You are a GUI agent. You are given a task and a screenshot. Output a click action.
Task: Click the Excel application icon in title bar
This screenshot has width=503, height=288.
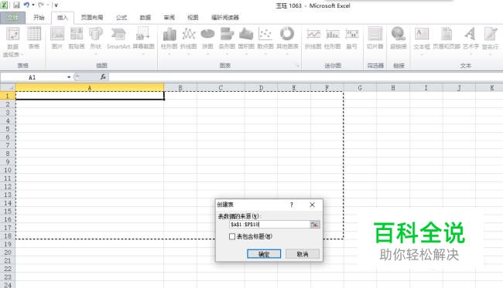[x=4, y=5]
